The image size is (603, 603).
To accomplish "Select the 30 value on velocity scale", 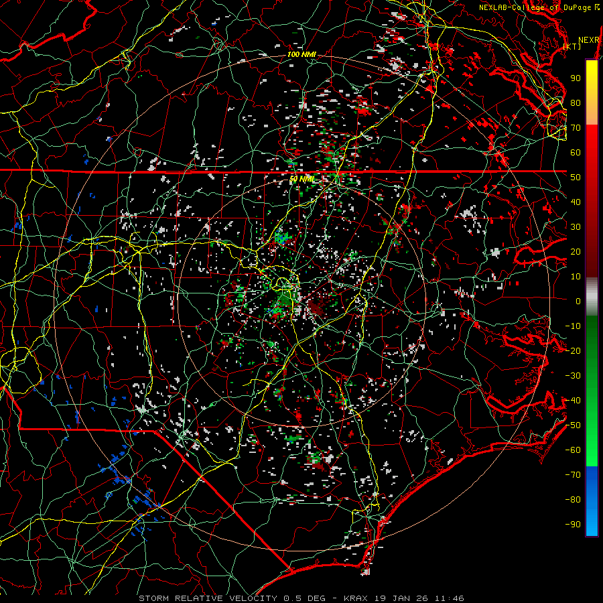I will tap(576, 227).
